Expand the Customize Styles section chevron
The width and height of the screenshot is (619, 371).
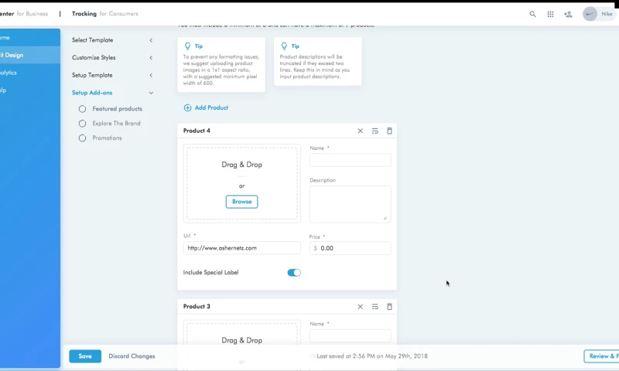[x=151, y=57]
